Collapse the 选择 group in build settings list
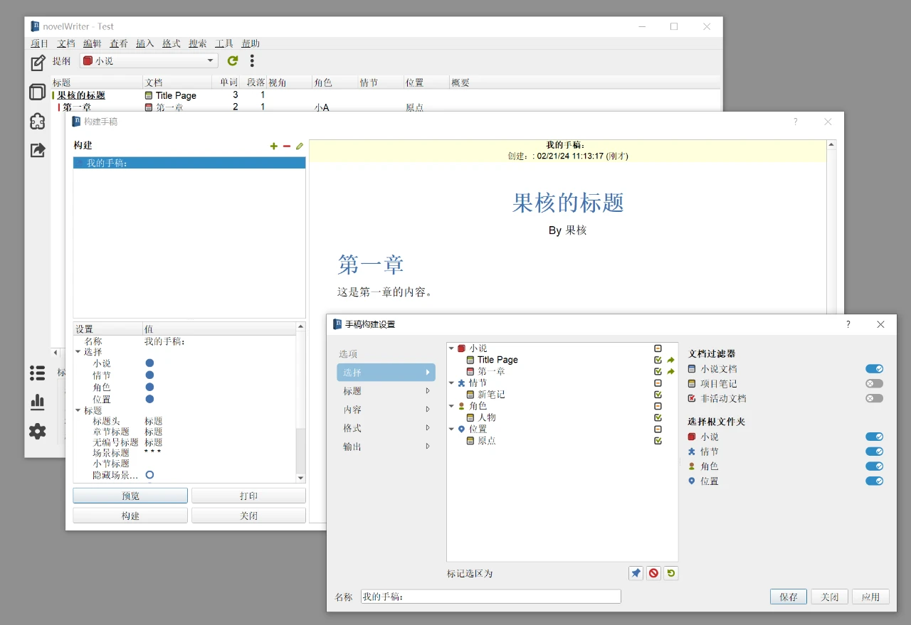The image size is (911, 625). point(78,352)
